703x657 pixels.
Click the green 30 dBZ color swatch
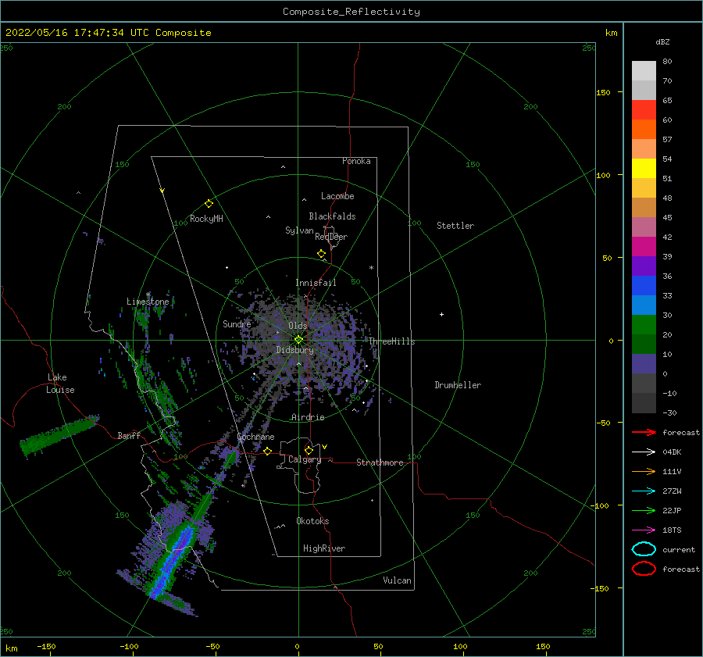644,324
